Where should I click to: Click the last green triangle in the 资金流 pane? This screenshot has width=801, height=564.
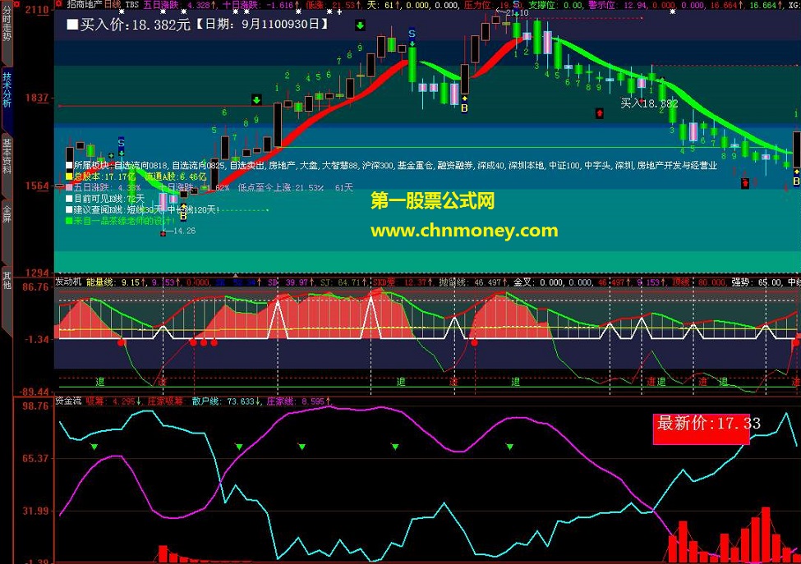pos(509,447)
